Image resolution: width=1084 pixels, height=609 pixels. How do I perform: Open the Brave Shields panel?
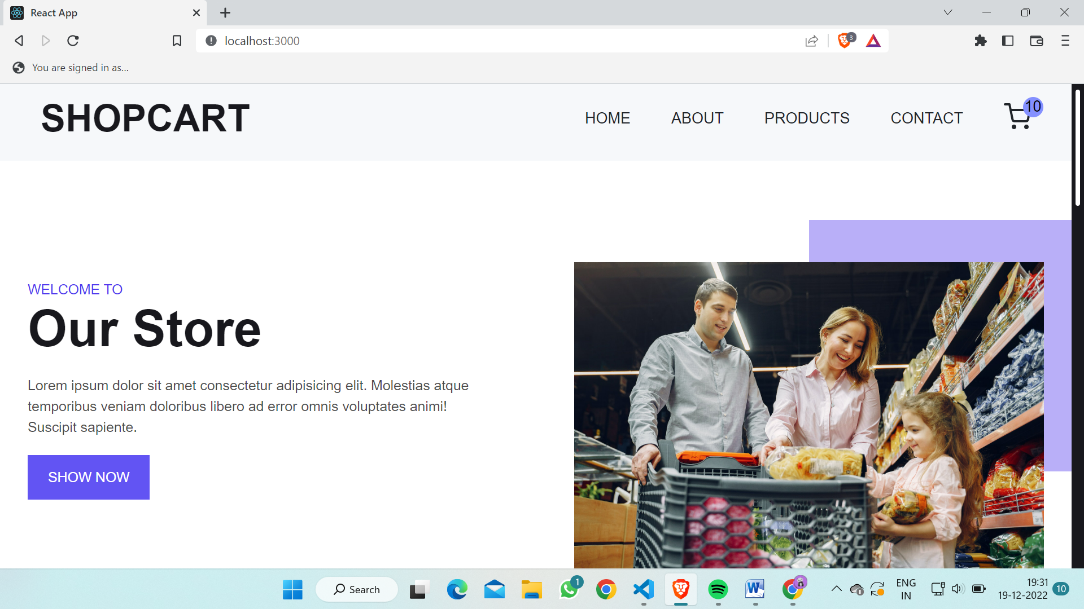click(x=844, y=40)
